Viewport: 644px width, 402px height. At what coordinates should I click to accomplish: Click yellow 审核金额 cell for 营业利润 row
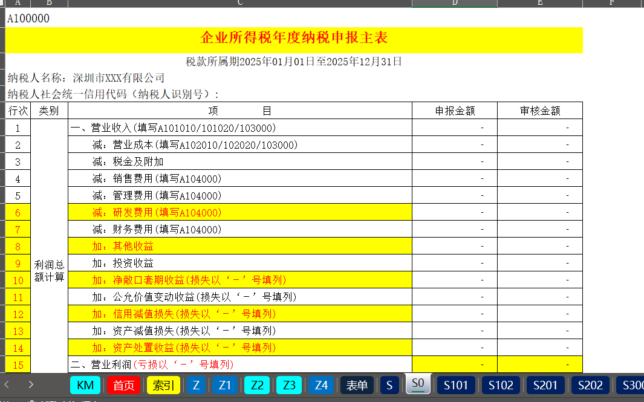point(540,365)
